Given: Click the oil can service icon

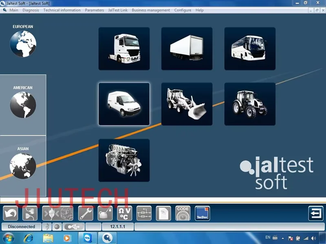Looking at the screenshot, I should tap(105, 213).
